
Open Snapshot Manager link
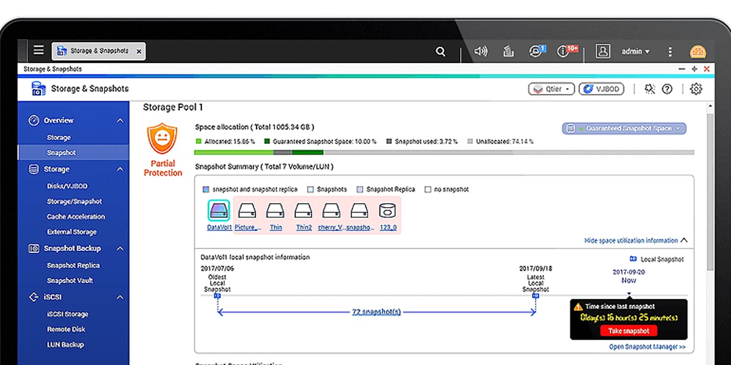(647, 347)
